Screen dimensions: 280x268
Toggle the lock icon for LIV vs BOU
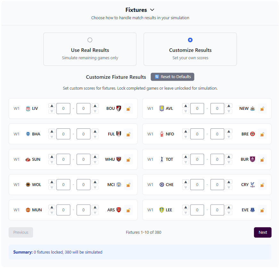point(128,109)
